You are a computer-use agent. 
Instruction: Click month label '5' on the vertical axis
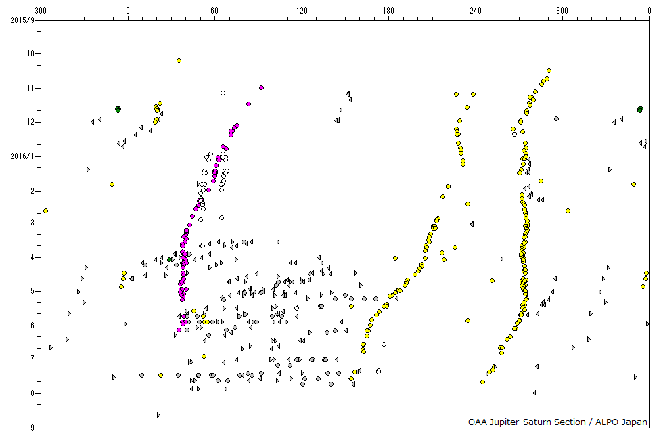pos(32,291)
